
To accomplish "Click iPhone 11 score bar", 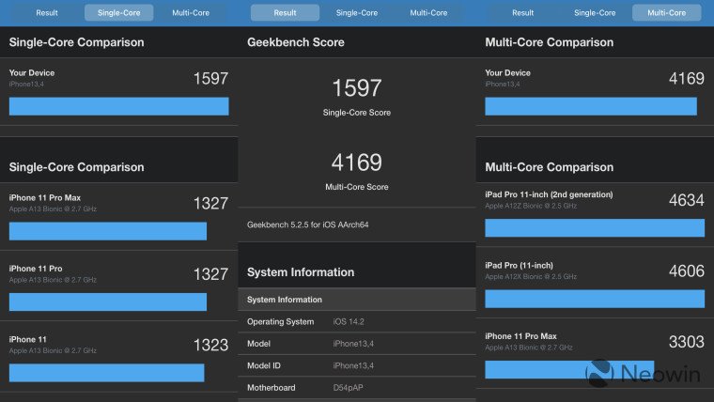I will click(106, 373).
